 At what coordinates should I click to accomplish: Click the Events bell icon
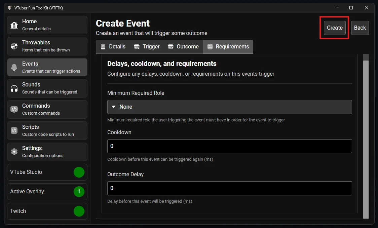click(14, 67)
